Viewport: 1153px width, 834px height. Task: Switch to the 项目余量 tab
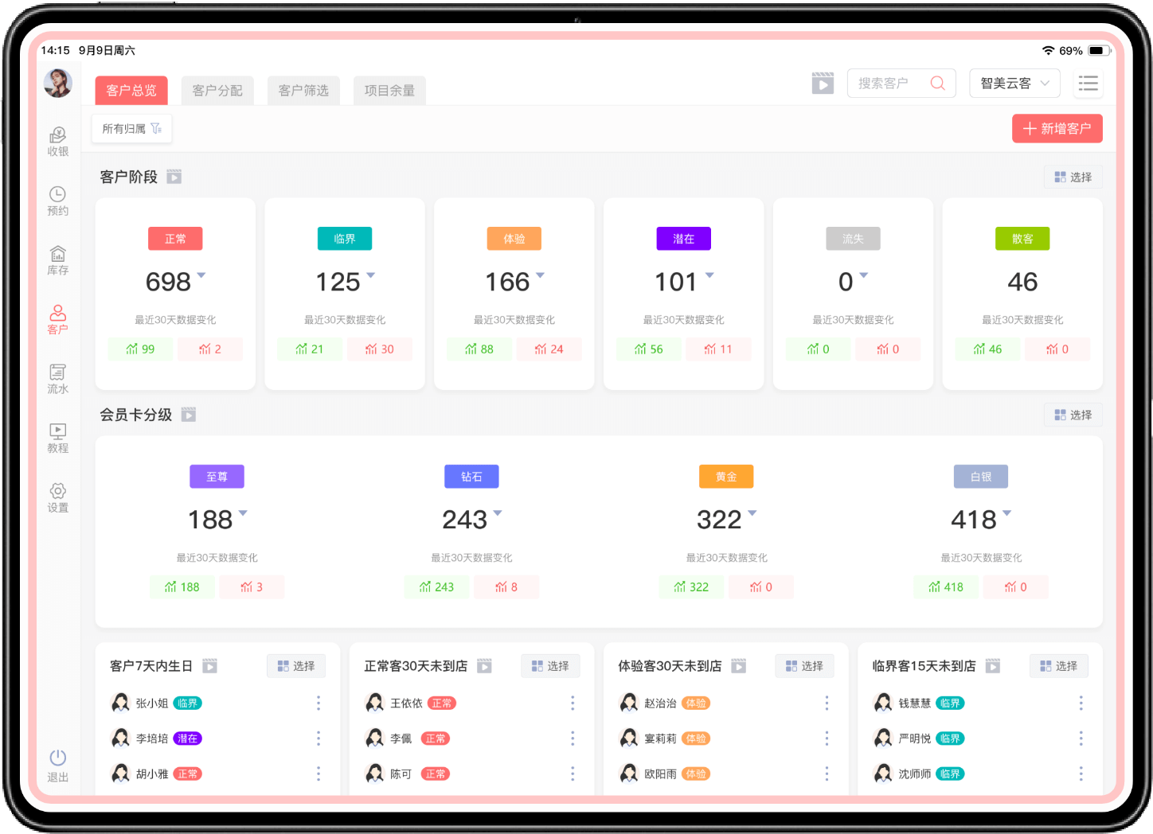point(389,91)
